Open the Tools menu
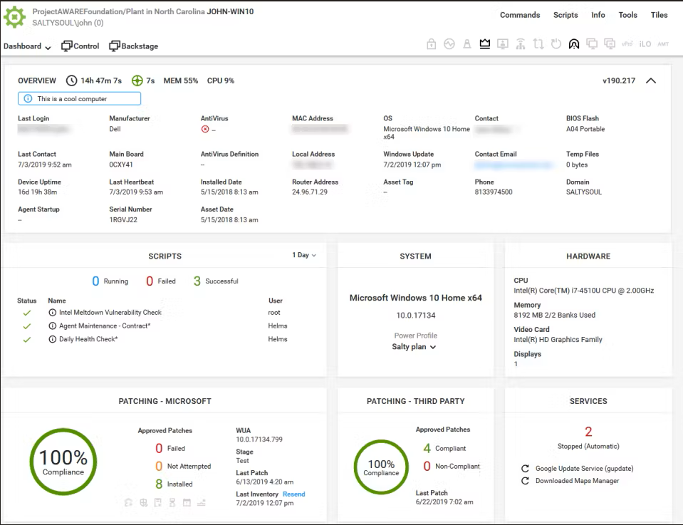The height and width of the screenshot is (525, 683). 627,15
